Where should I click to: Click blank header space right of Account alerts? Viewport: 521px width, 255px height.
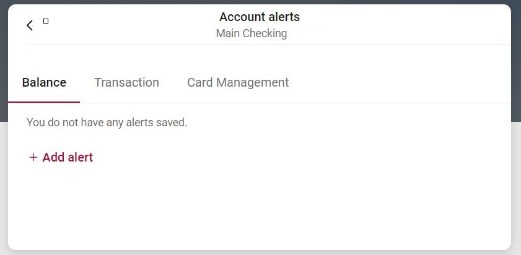403,19
